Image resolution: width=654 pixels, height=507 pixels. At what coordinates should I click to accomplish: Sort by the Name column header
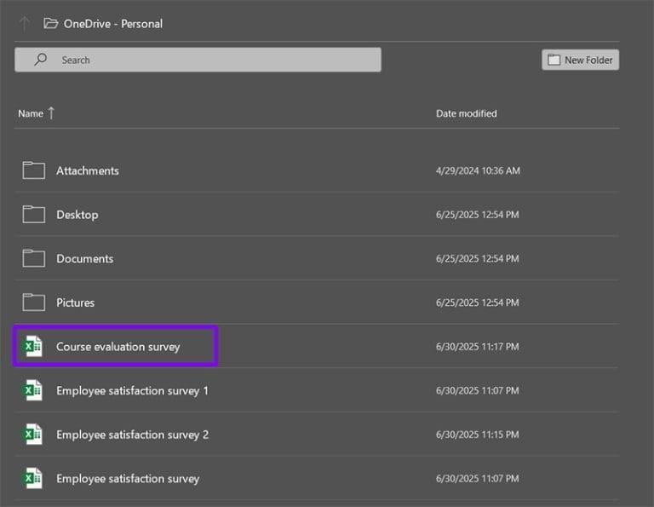tap(31, 113)
